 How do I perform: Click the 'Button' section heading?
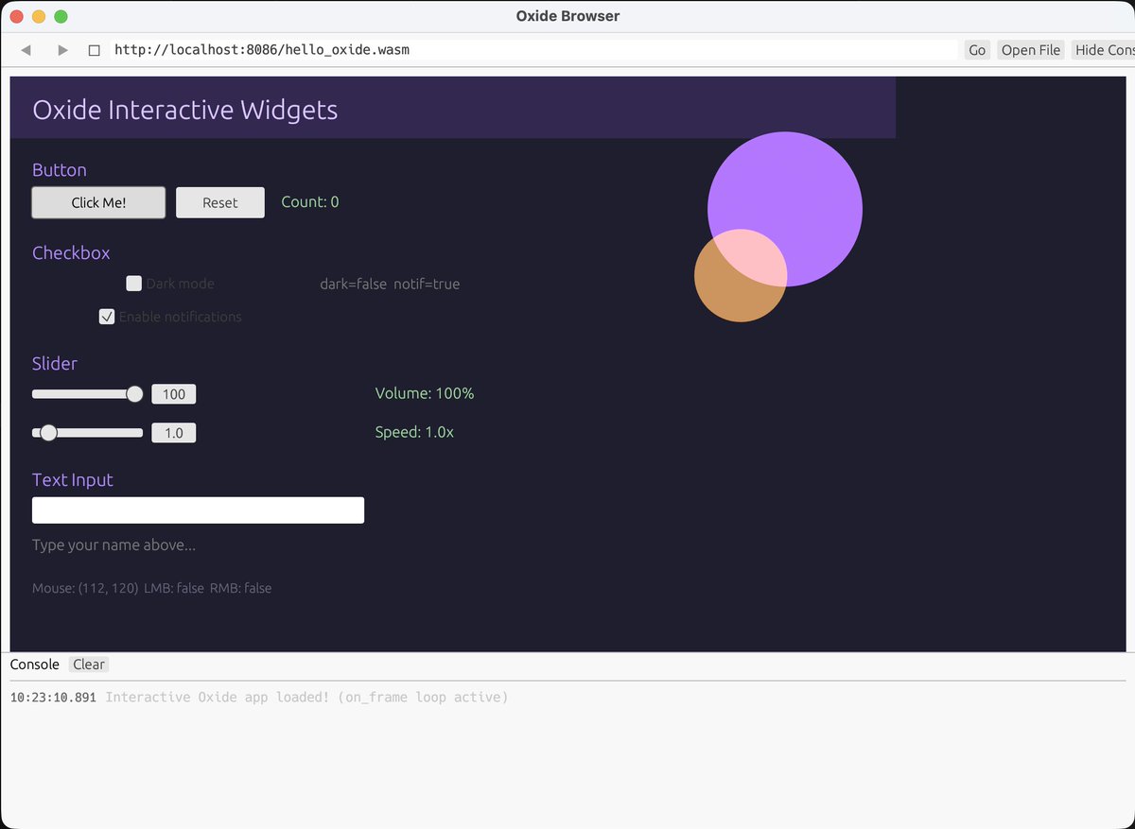60,170
